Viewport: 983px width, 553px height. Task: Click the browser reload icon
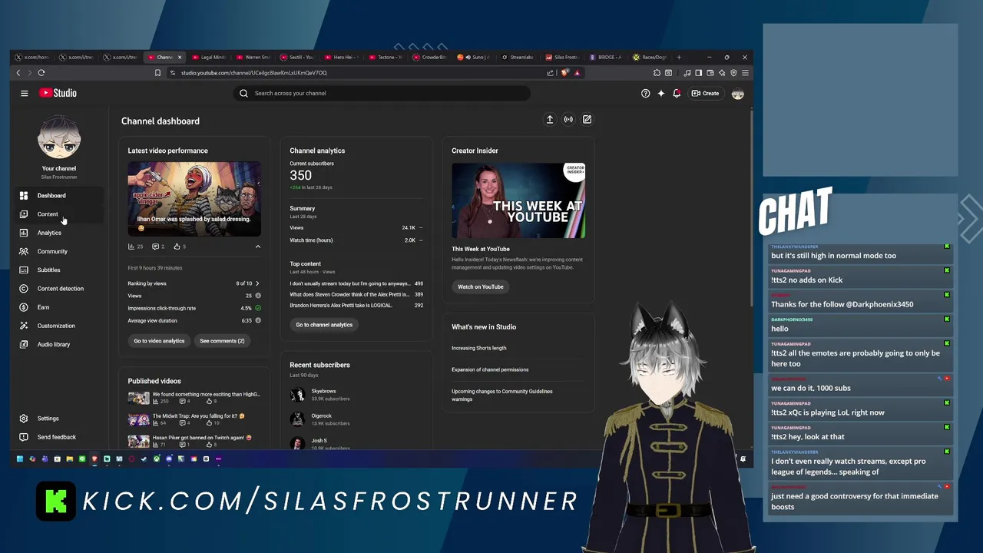(41, 73)
